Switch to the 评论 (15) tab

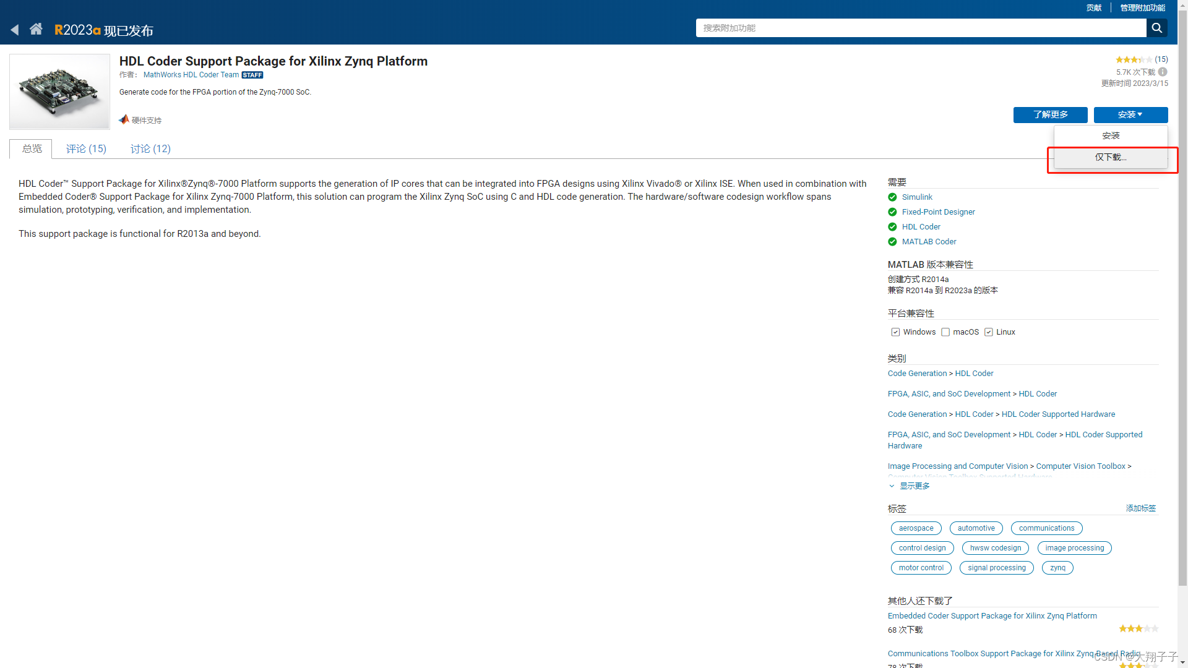tap(86, 149)
